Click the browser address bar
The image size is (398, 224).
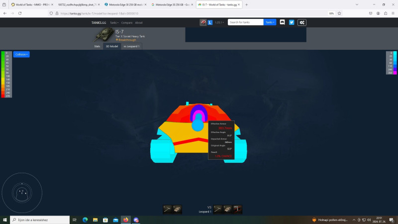193,13
